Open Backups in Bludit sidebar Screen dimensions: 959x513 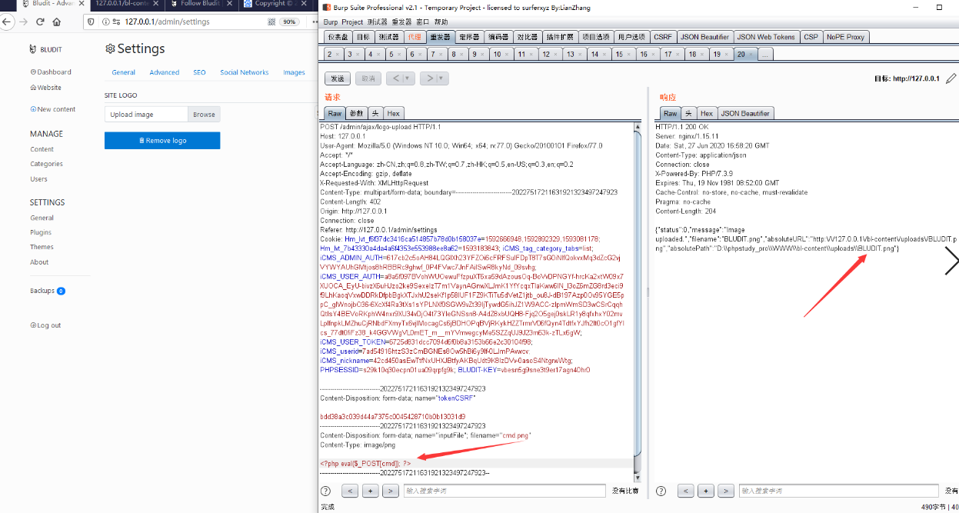(x=48, y=291)
